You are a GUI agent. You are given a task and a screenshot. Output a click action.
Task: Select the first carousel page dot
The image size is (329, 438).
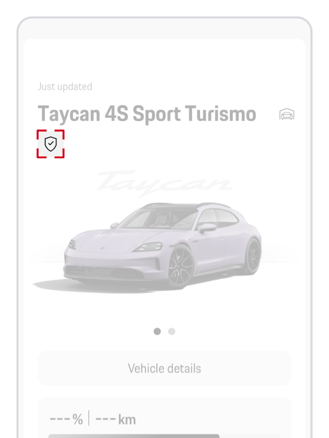pos(157,331)
